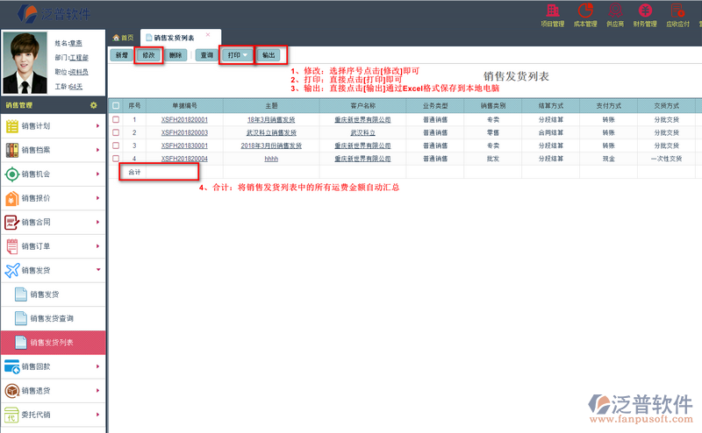Click the 销售机会 target icon
This screenshot has width=702, height=433.
tap(12, 174)
